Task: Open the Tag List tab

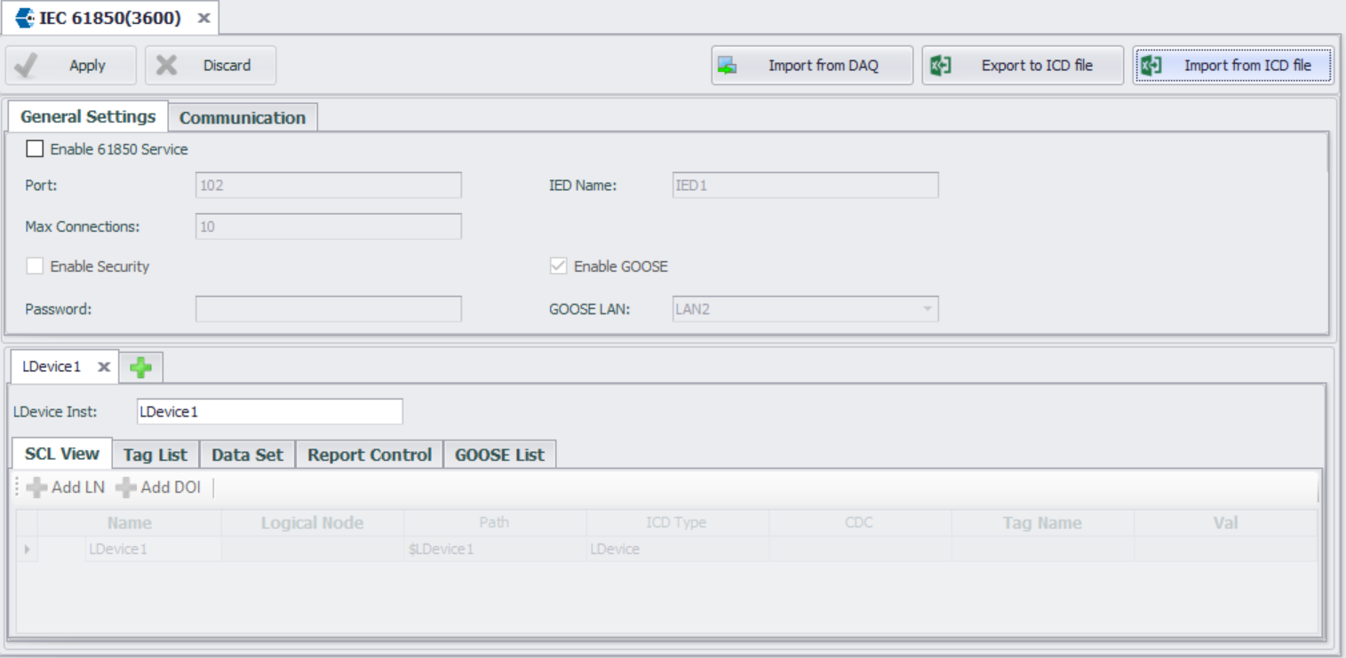Action: click(x=155, y=455)
